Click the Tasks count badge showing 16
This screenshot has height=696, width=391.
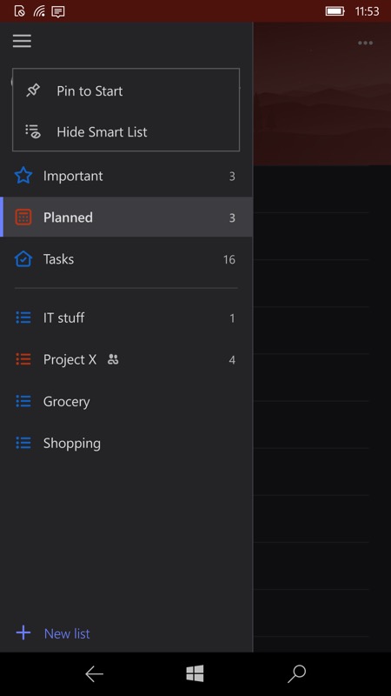point(229,259)
